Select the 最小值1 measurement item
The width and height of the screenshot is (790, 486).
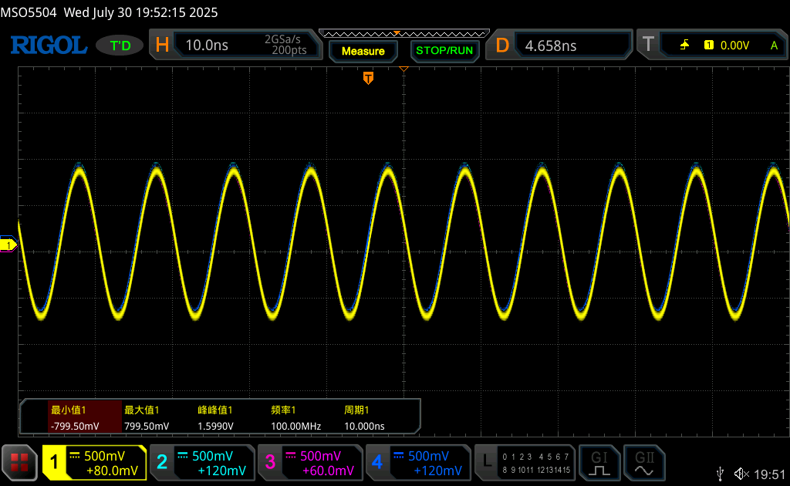(x=69, y=410)
